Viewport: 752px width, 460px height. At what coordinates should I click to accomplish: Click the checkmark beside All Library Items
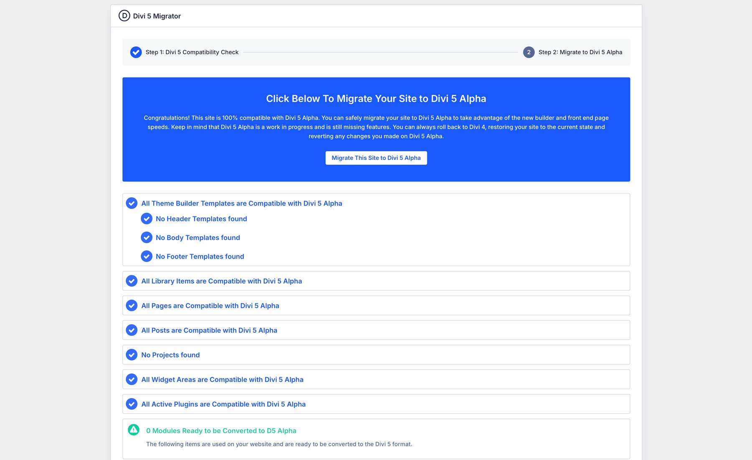coord(132,281)
